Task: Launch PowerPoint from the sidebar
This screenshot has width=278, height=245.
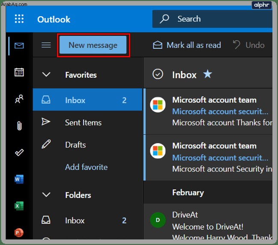Action: 19,233
